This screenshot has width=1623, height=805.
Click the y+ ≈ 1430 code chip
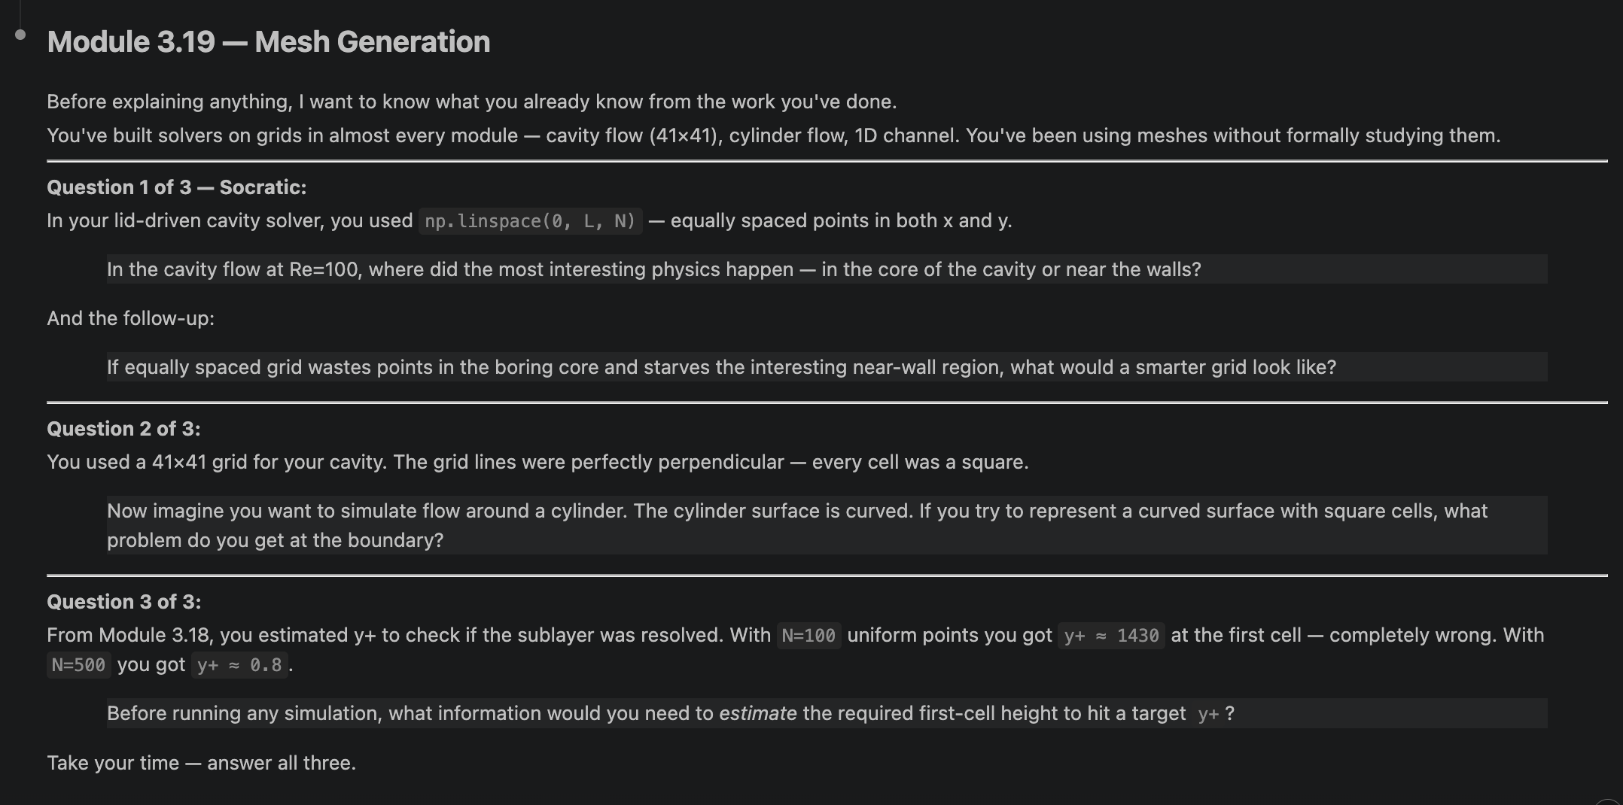[x=1111, y=636]
